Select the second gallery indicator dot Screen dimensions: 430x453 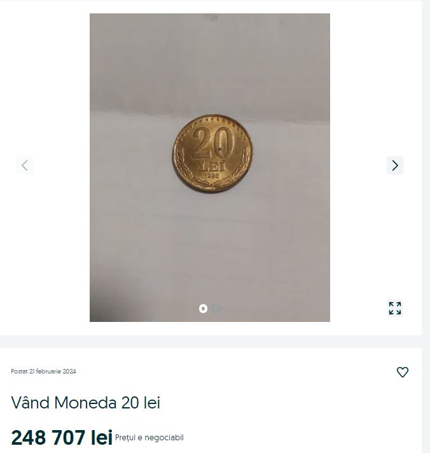tap(216, 309)
